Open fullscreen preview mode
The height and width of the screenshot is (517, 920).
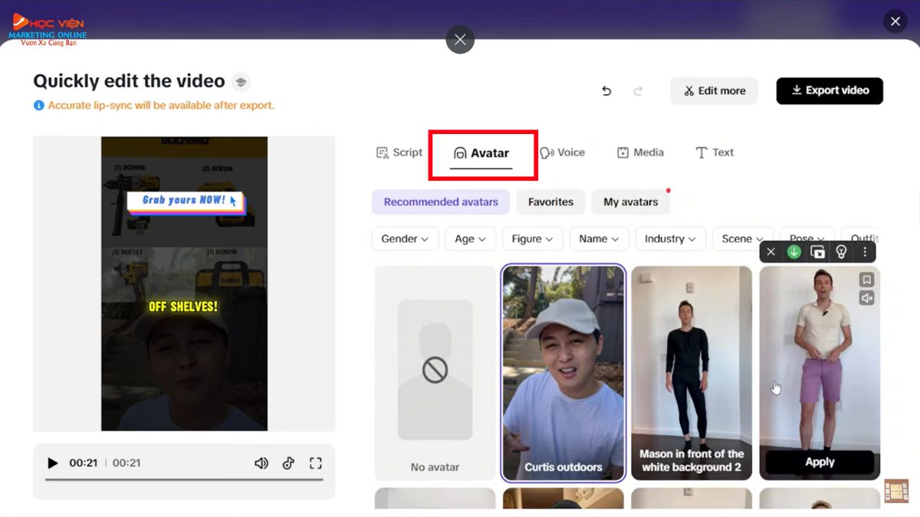(x=315, y=463)
